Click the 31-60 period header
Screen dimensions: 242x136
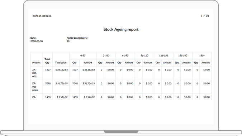tap(106, 55)
